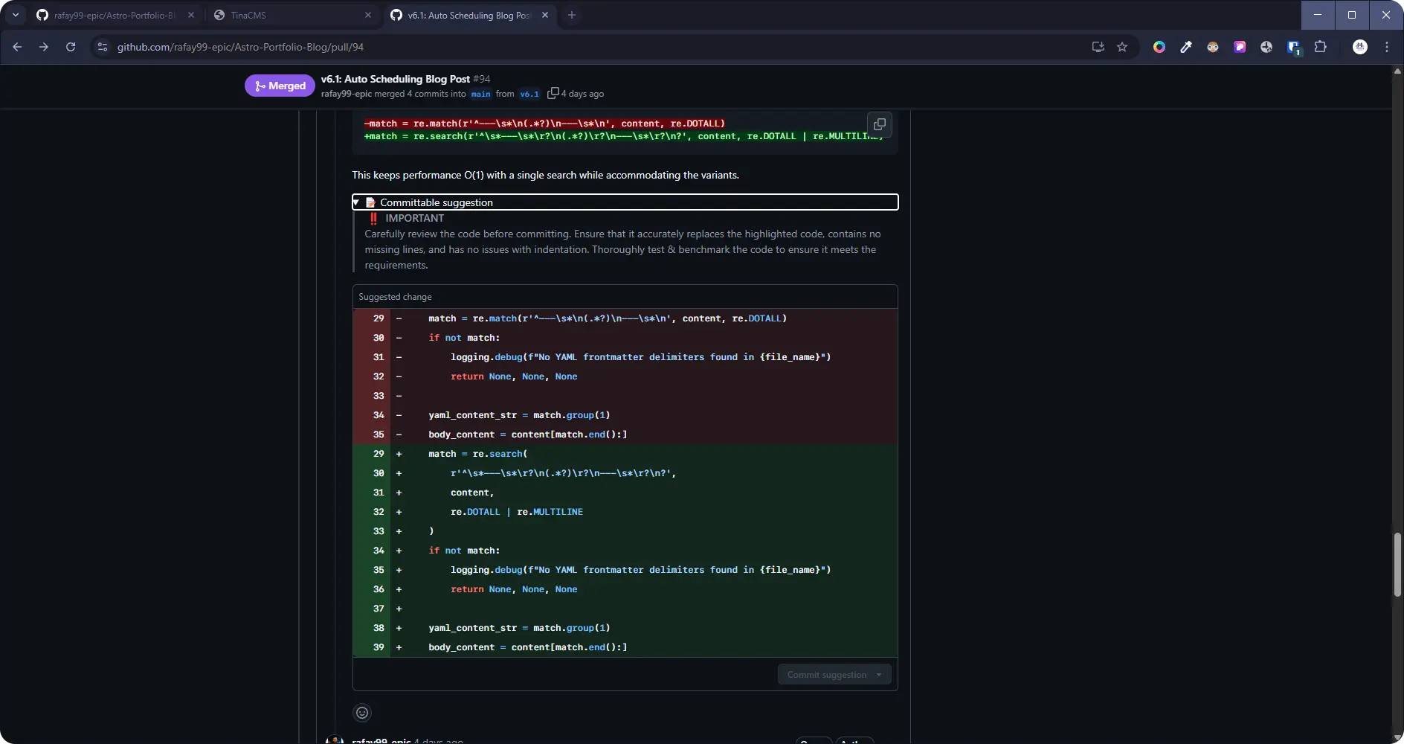Open the rainbow color ring extension
Viewport: 1404px width, 744px height.
point(1159,47)
